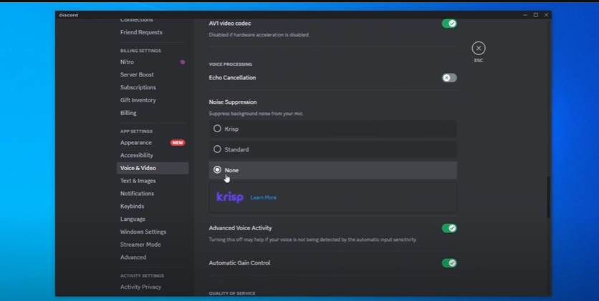Turn off Advanced Voice Activity

449,228
